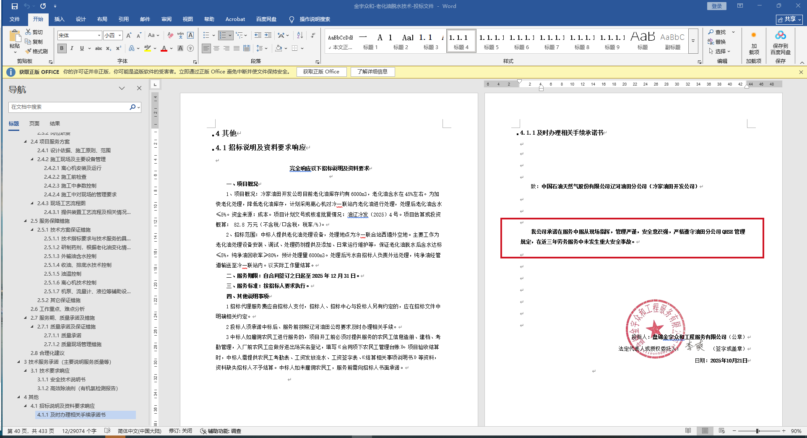
Task: Open the font size dropdown (小四)
Action: click(120, 36)
